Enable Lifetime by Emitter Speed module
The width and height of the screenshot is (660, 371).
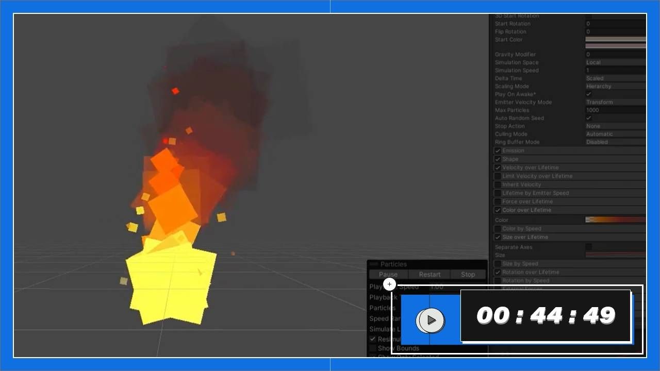[x=498, y=193]
